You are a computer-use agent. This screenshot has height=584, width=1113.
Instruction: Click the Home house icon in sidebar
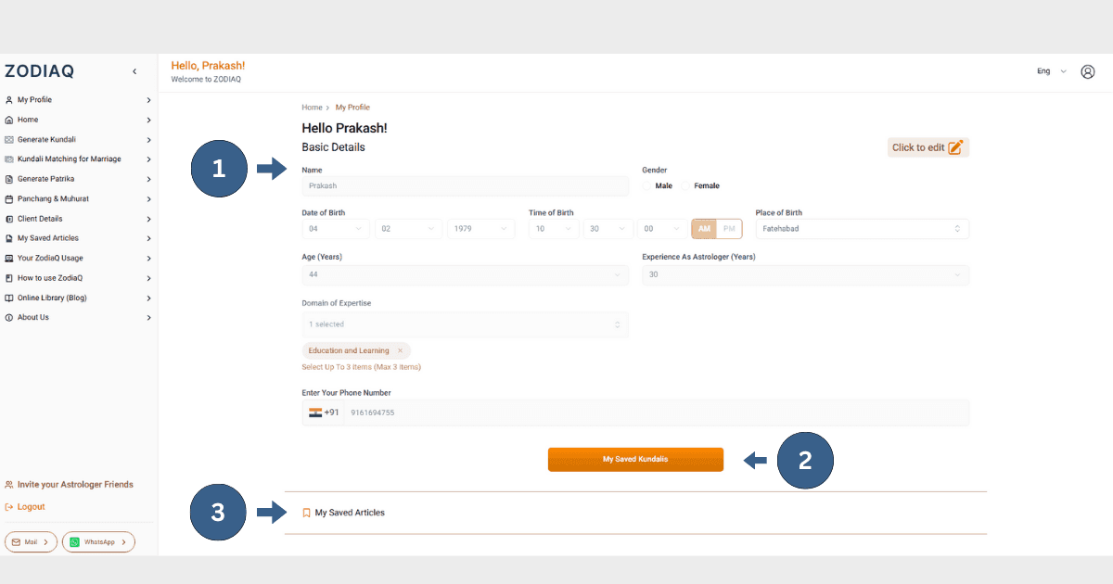click(x=8, y=120)
